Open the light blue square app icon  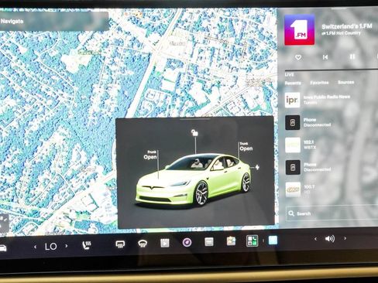coord(273,240)
